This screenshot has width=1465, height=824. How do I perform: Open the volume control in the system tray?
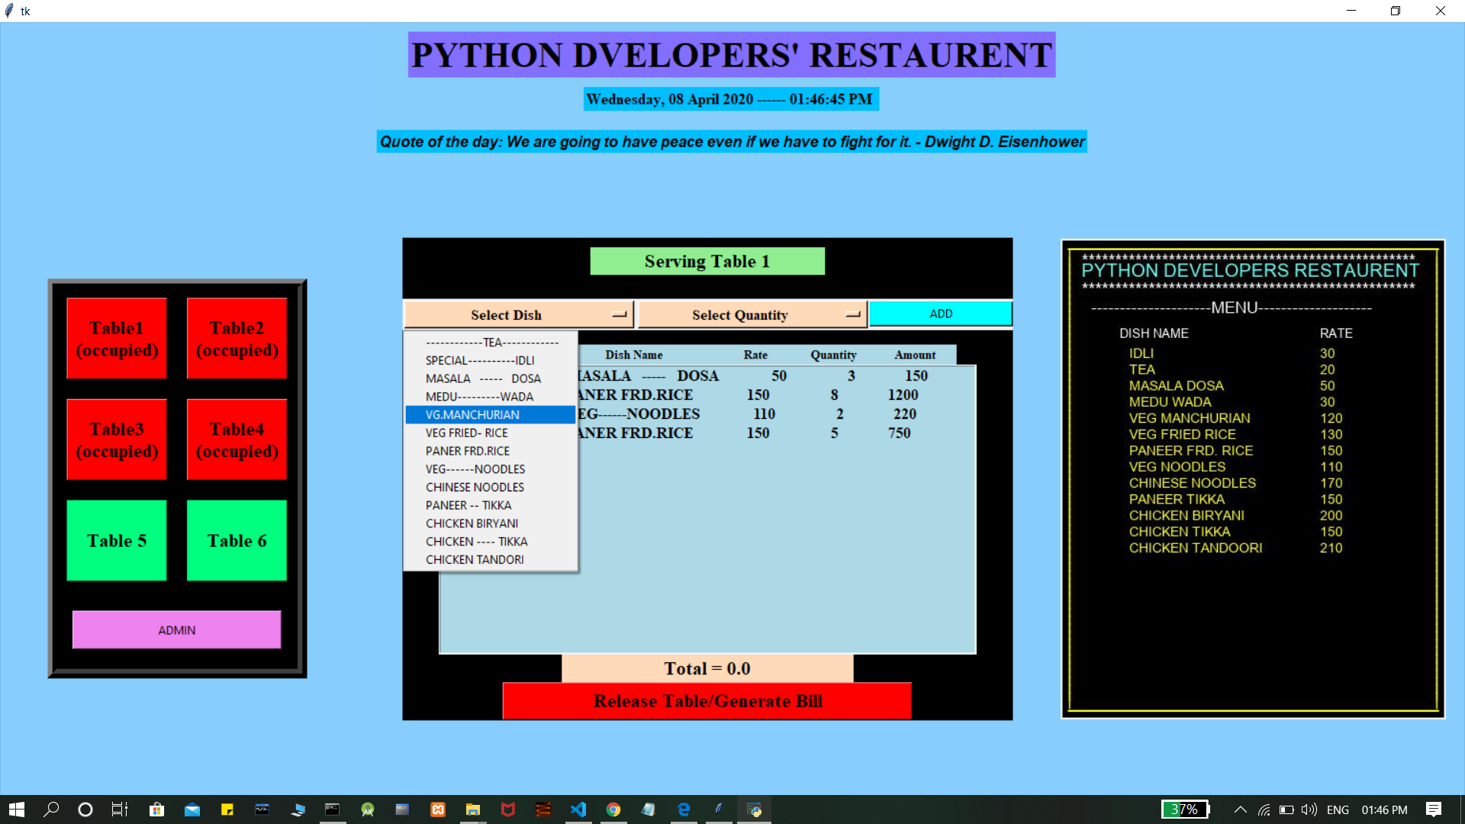(x=1309, y=810)
